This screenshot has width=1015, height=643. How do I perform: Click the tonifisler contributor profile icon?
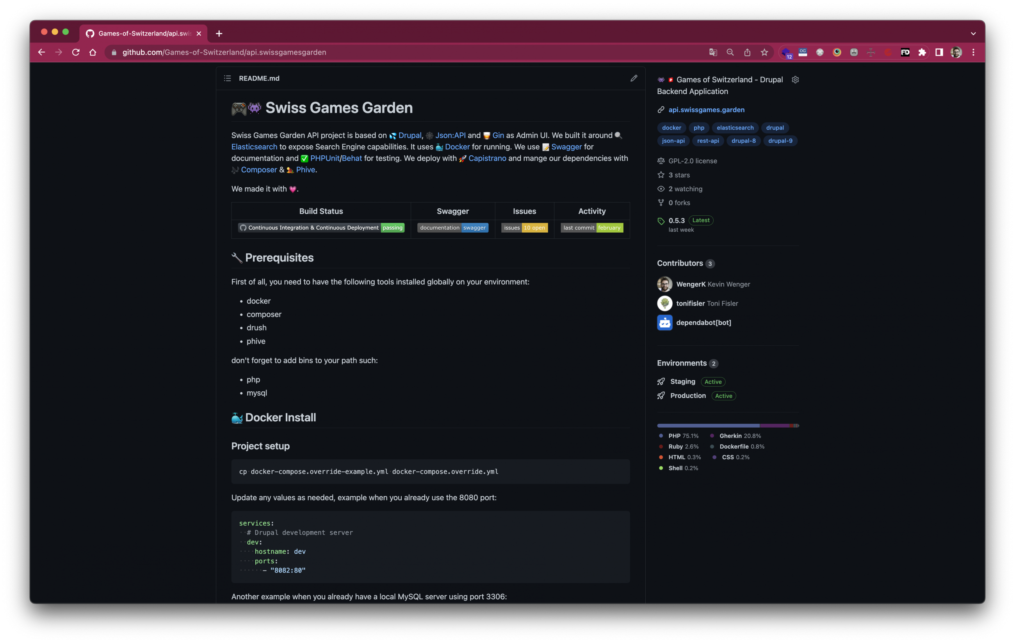pyautogui.click(x=664, y=303)
